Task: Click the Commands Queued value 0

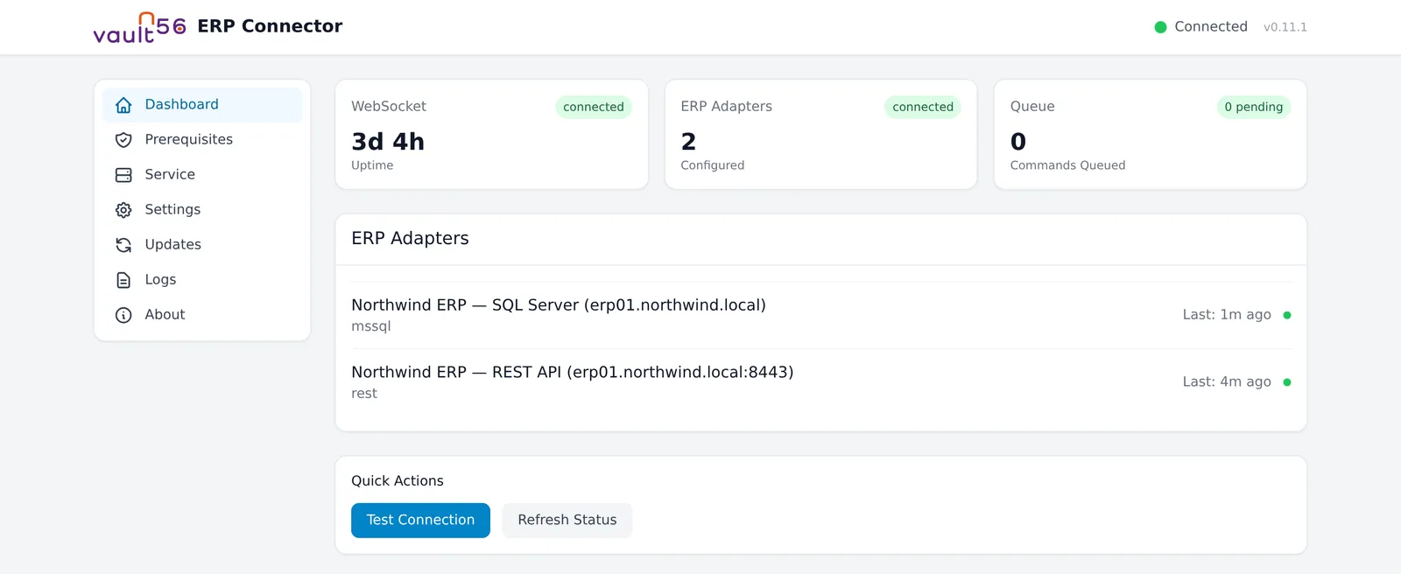Action: [1018, 142]
